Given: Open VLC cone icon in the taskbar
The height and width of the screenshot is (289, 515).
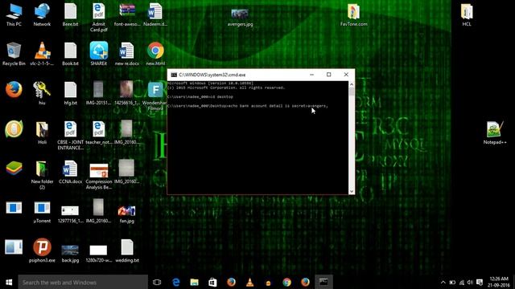Looking at the screenshot, I should [249, 282].
